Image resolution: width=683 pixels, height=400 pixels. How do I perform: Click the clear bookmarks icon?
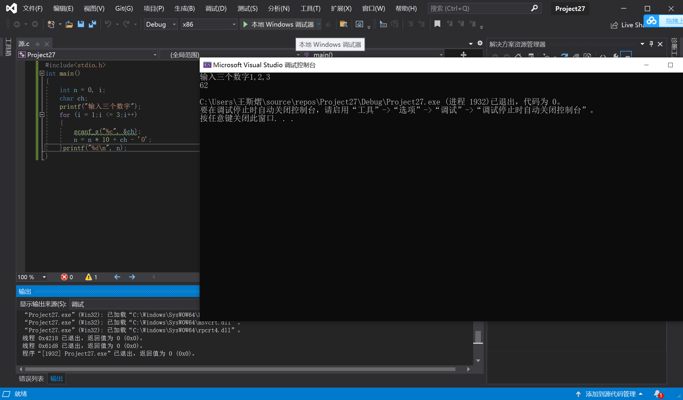pos(472,24)
